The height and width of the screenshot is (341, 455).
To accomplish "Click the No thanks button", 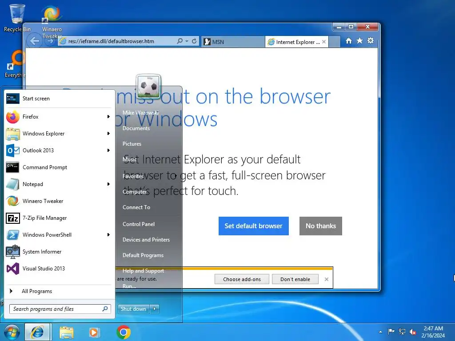I will click(x=321, y=226).
